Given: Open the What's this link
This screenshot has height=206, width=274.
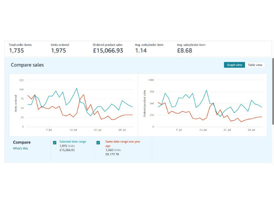Looking at the screenshot, I should click(x=20, y=149).
